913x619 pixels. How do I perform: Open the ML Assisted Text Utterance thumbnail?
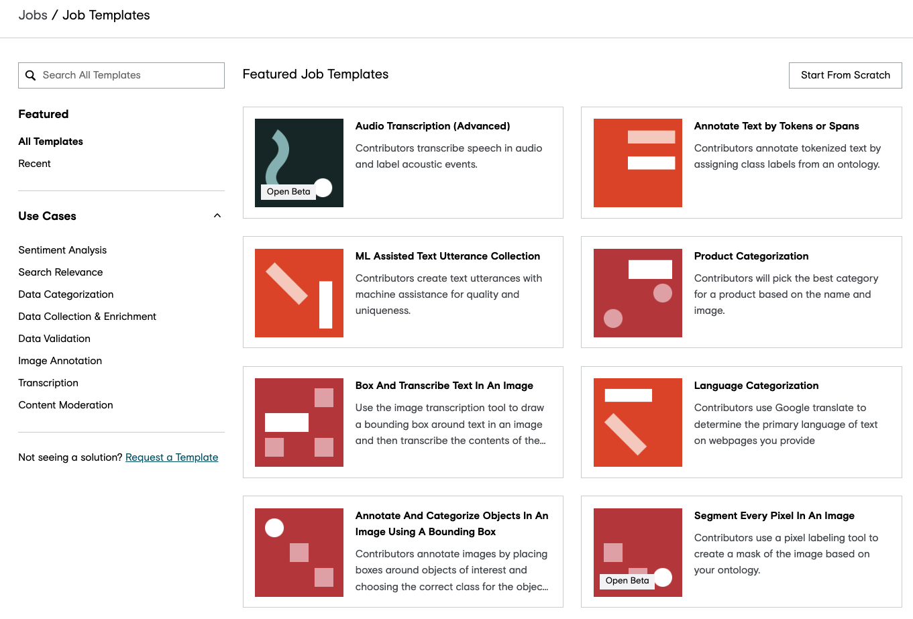[x=299, y=293]
